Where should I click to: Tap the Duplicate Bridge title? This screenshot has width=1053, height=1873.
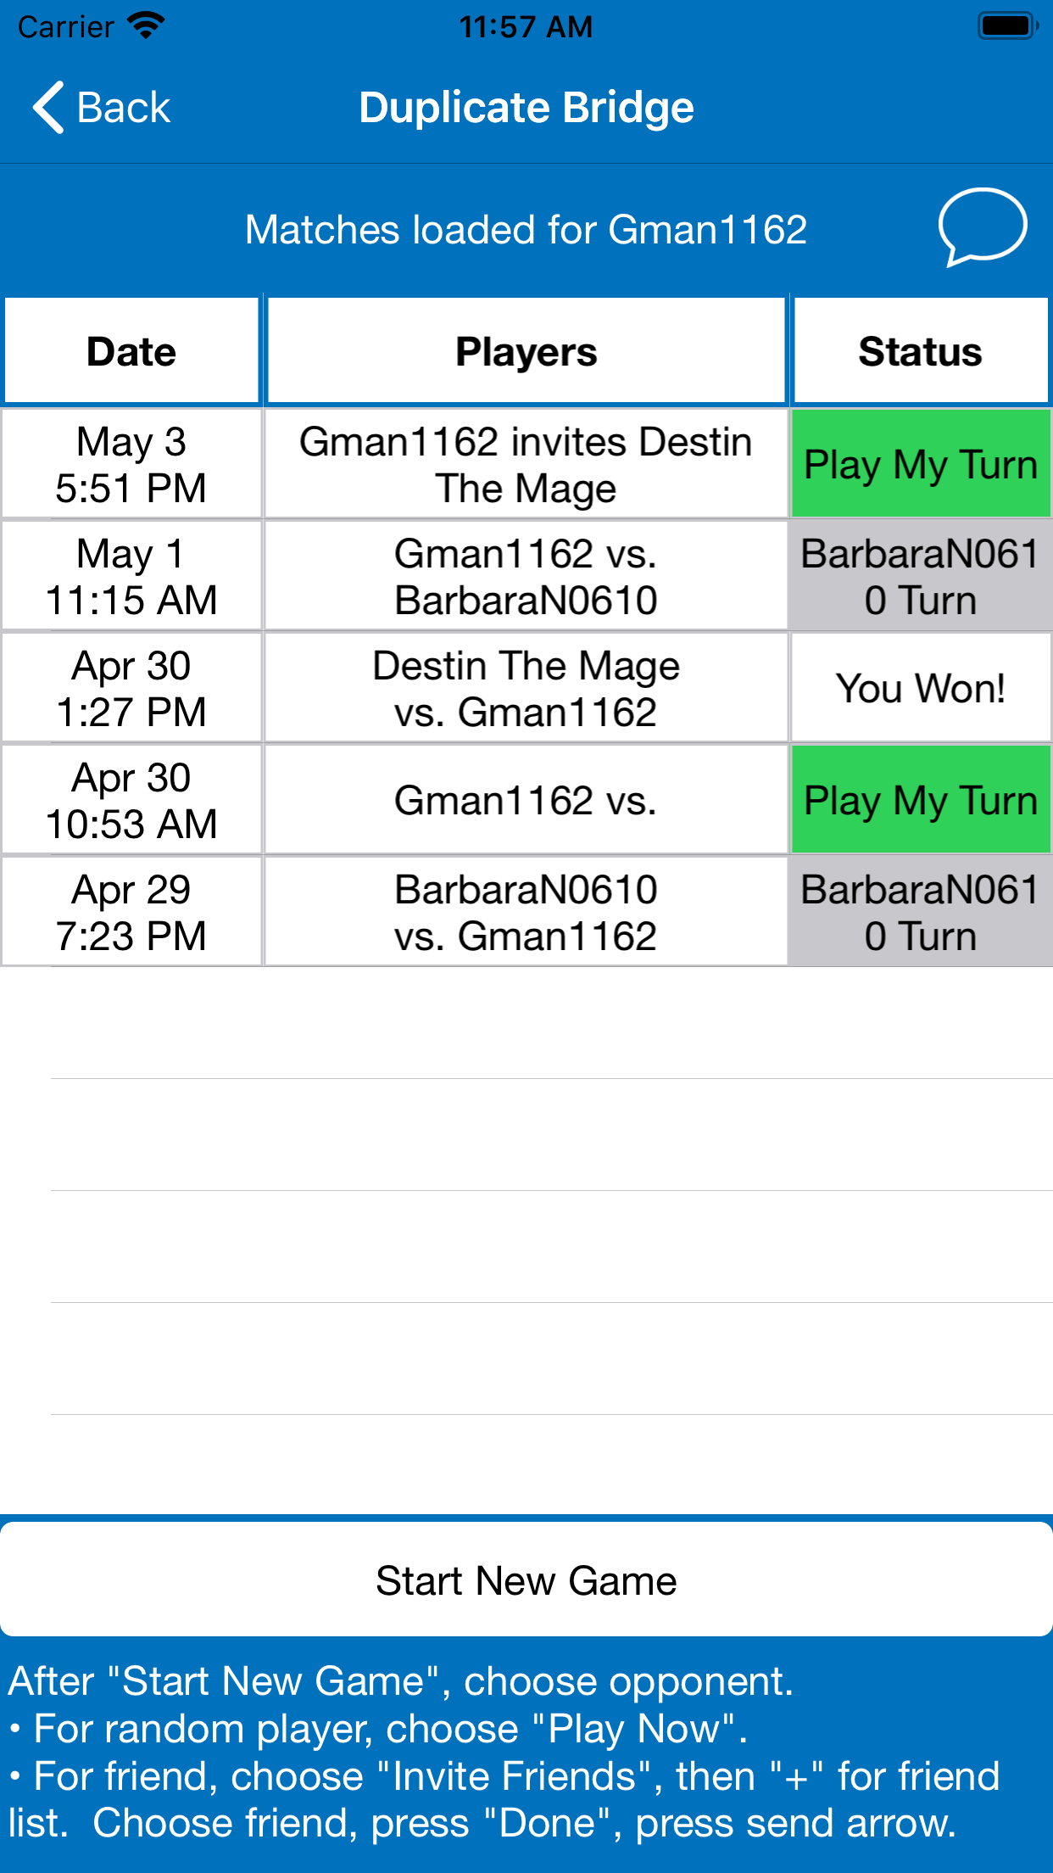[x=526, y=108]
